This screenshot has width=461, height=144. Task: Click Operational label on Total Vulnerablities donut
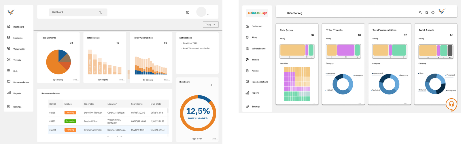378,74
